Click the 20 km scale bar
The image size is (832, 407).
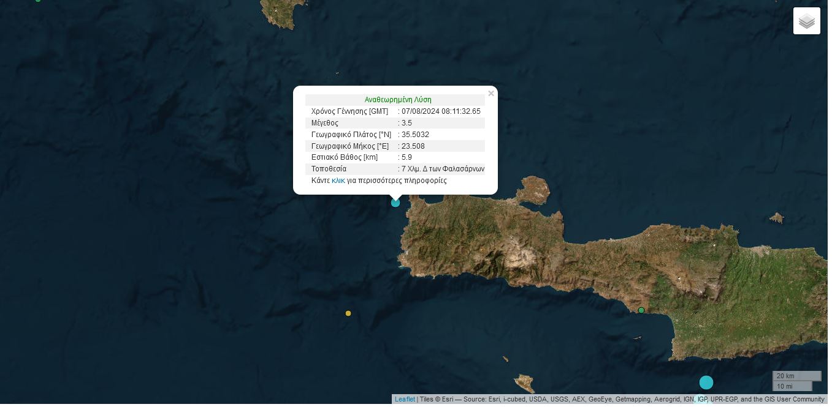[x=796, y=376]
